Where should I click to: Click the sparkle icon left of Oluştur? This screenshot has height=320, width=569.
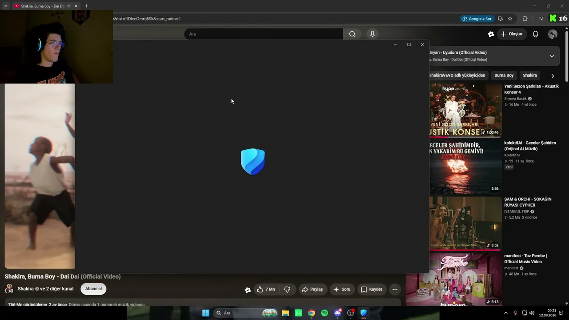pos(491,34)
